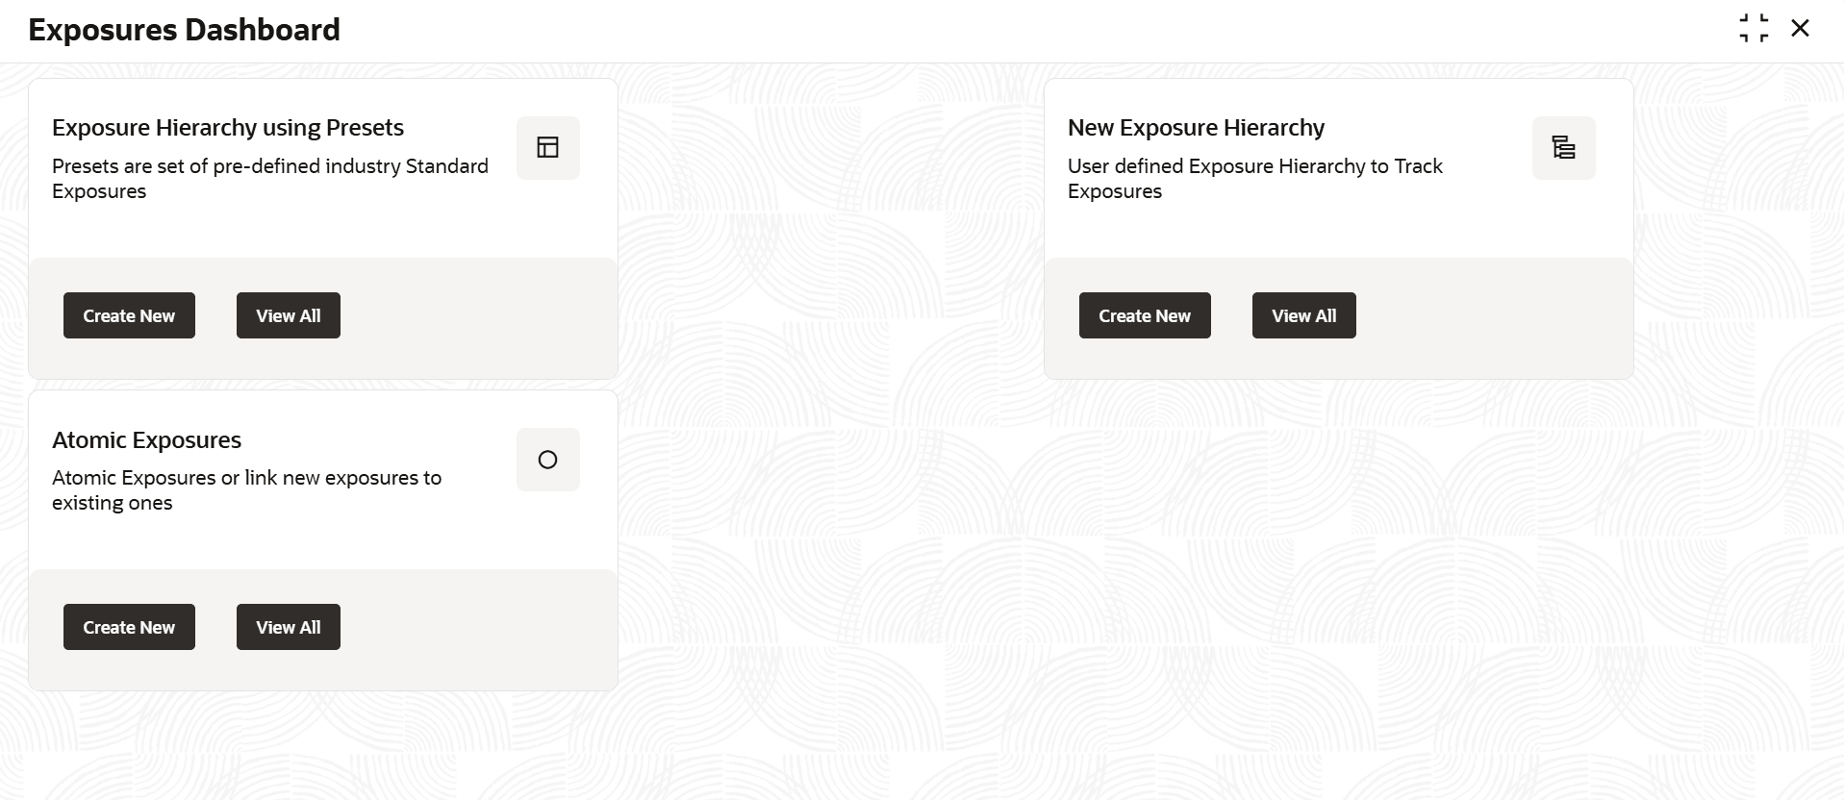Click the link new exposures description text
This screenshot has height=800, width=1844.
[x=247, y=490]
